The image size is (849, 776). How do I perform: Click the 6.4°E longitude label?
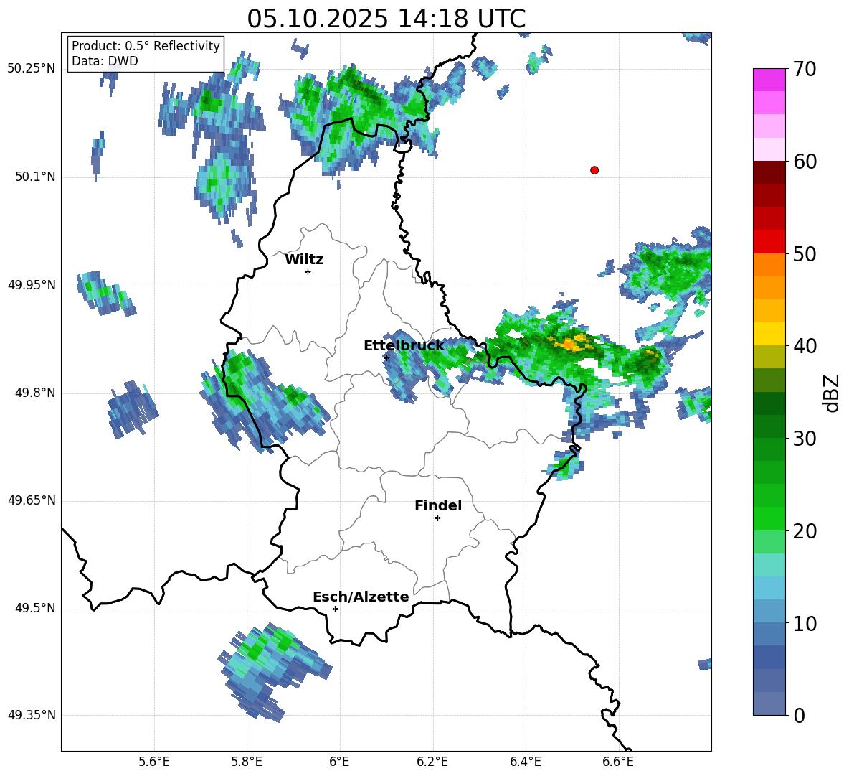(525, 762)
